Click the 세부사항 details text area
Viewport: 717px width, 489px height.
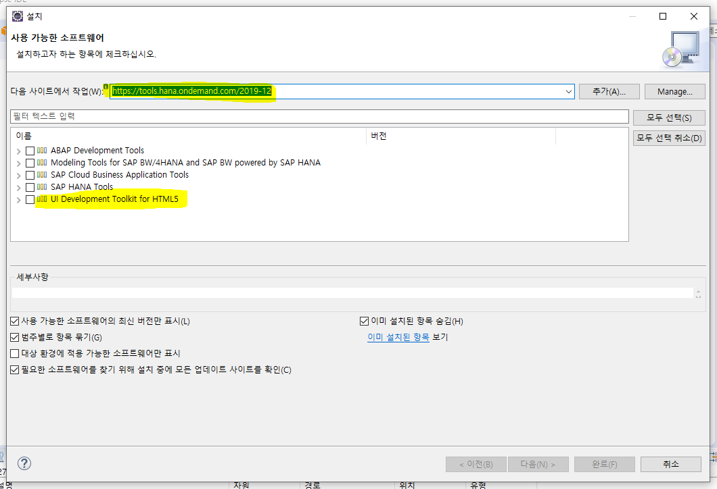(x=352, y=292)
